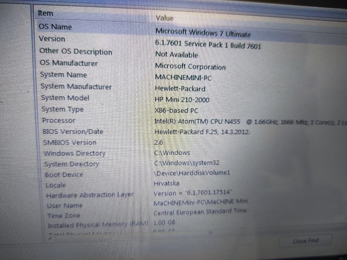This screenshot has width=347, height=260.
Task: Click the \Device\HarddiskVolume1 value
Action: [x=192, y=173]
